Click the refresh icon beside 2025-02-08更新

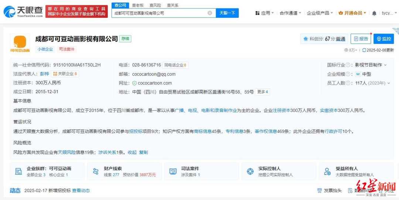coord(364,50)
